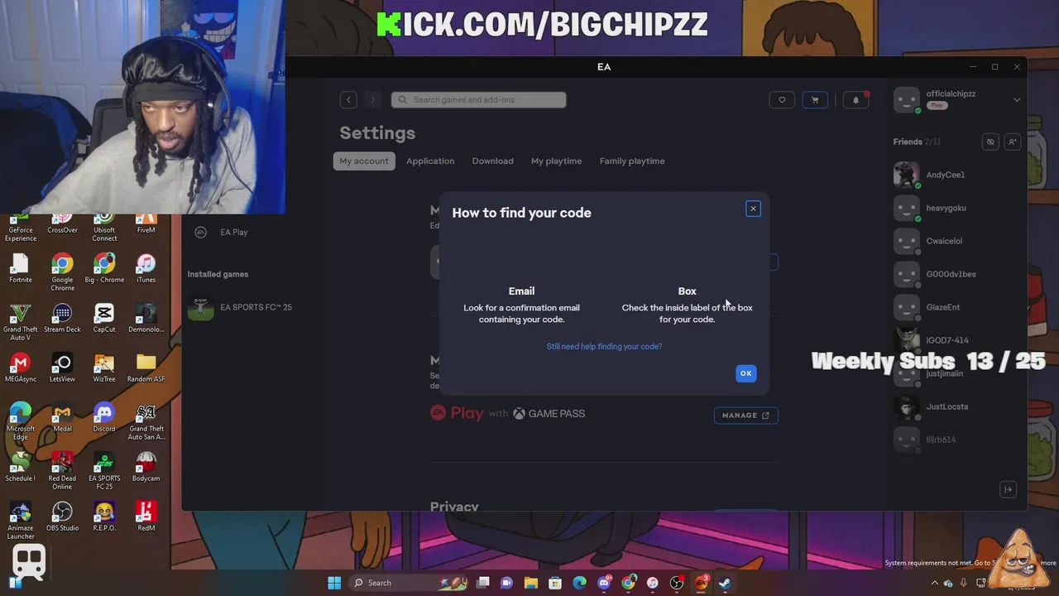Viewport: 1059px width, 596px height.
Task: Open LetsView desktop shortcut
Action: point(62,368)
